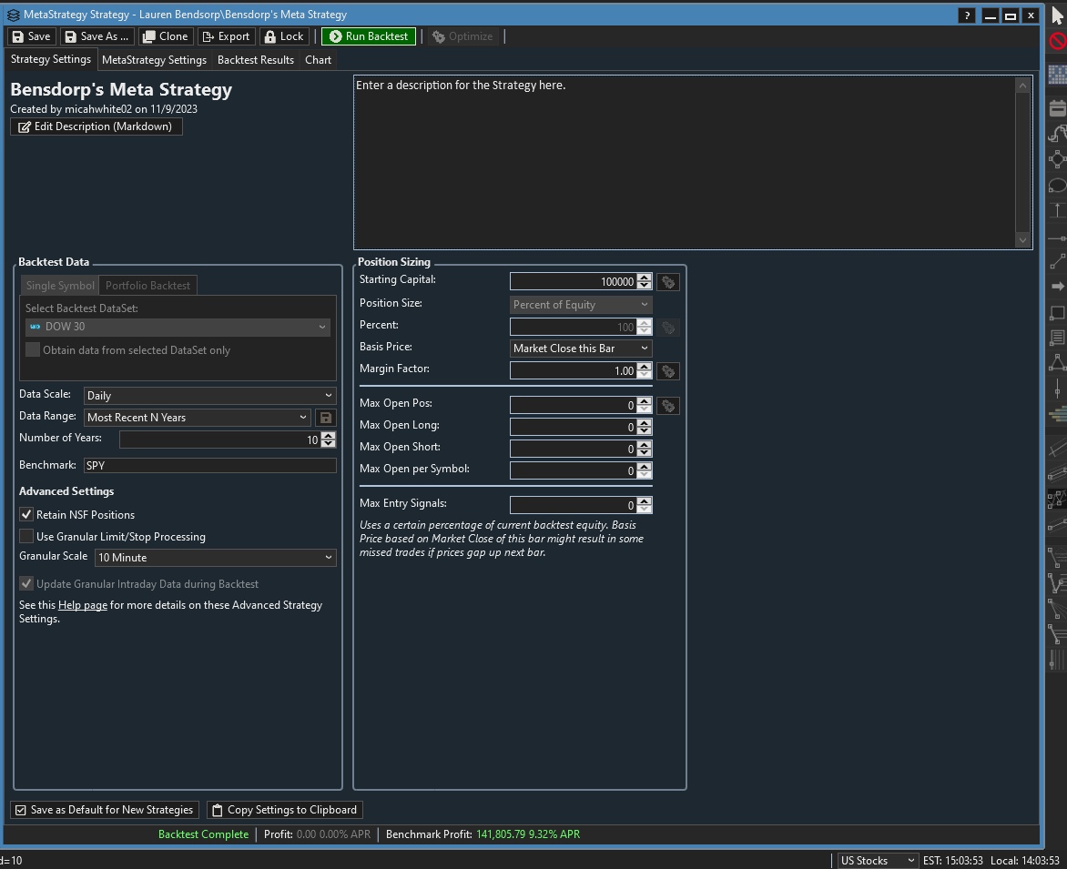Open the Help page link
Screen dimensions: 1067x869
point(83,605)
